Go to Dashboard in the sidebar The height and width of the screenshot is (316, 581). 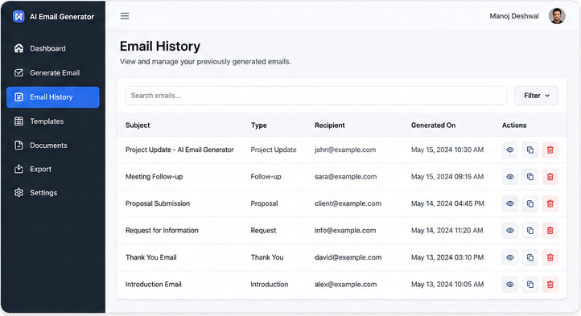52,48
